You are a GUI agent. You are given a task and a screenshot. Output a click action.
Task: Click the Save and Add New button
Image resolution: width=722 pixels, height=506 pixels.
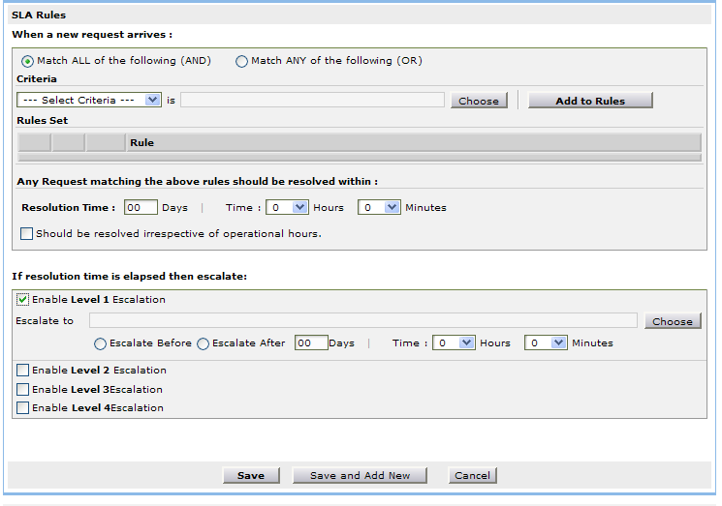click(x=360, y=475)
